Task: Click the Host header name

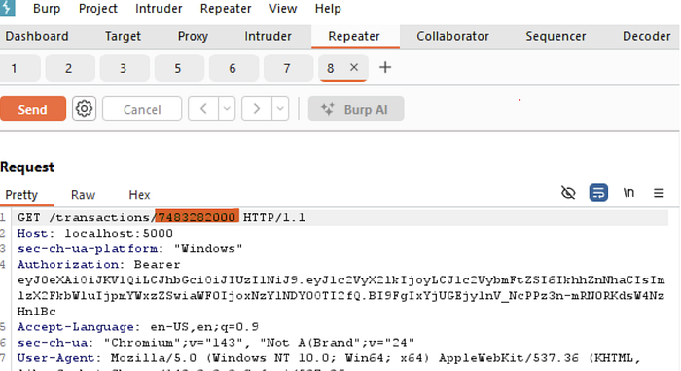Action: pos(33,233)
